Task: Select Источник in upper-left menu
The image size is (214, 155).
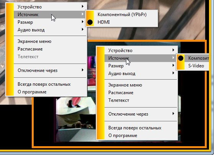Action: point(50,15)
